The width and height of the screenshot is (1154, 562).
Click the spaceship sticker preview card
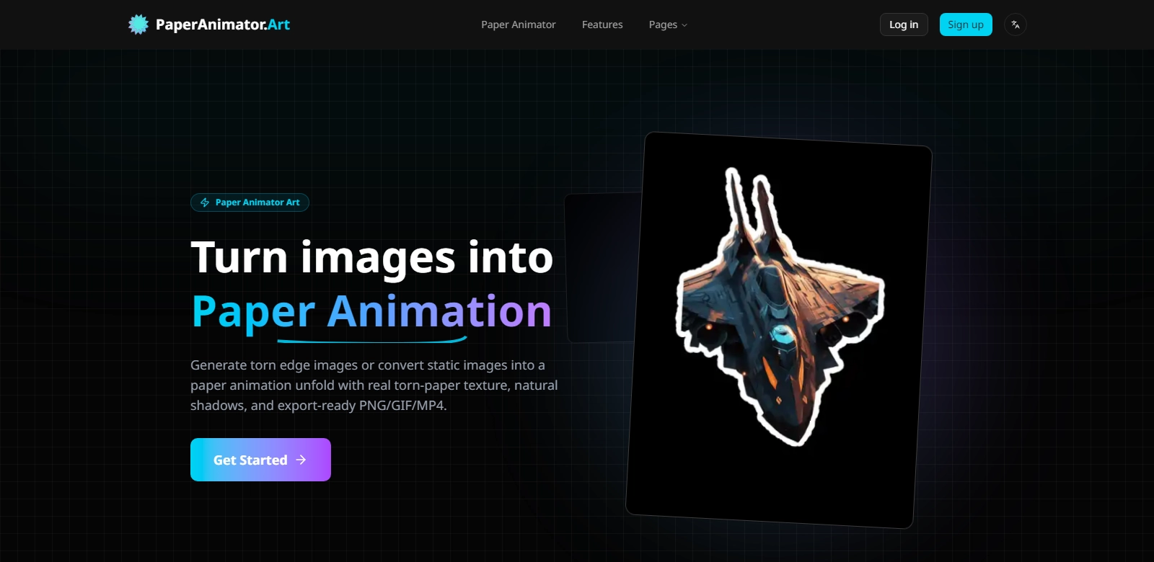[779, 330]
